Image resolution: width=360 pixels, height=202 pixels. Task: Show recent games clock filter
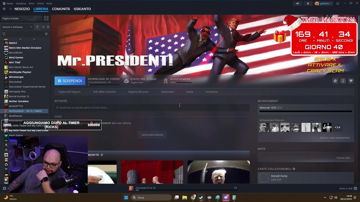pos(43,27)
